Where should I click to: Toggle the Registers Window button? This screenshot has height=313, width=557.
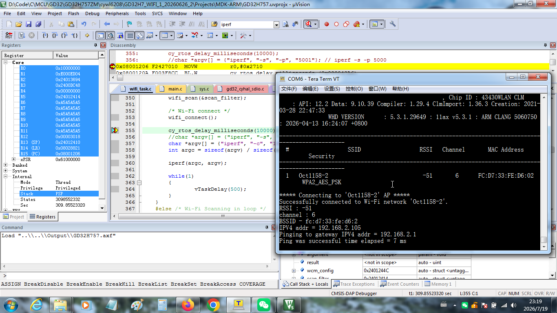(x=130, y=35)
